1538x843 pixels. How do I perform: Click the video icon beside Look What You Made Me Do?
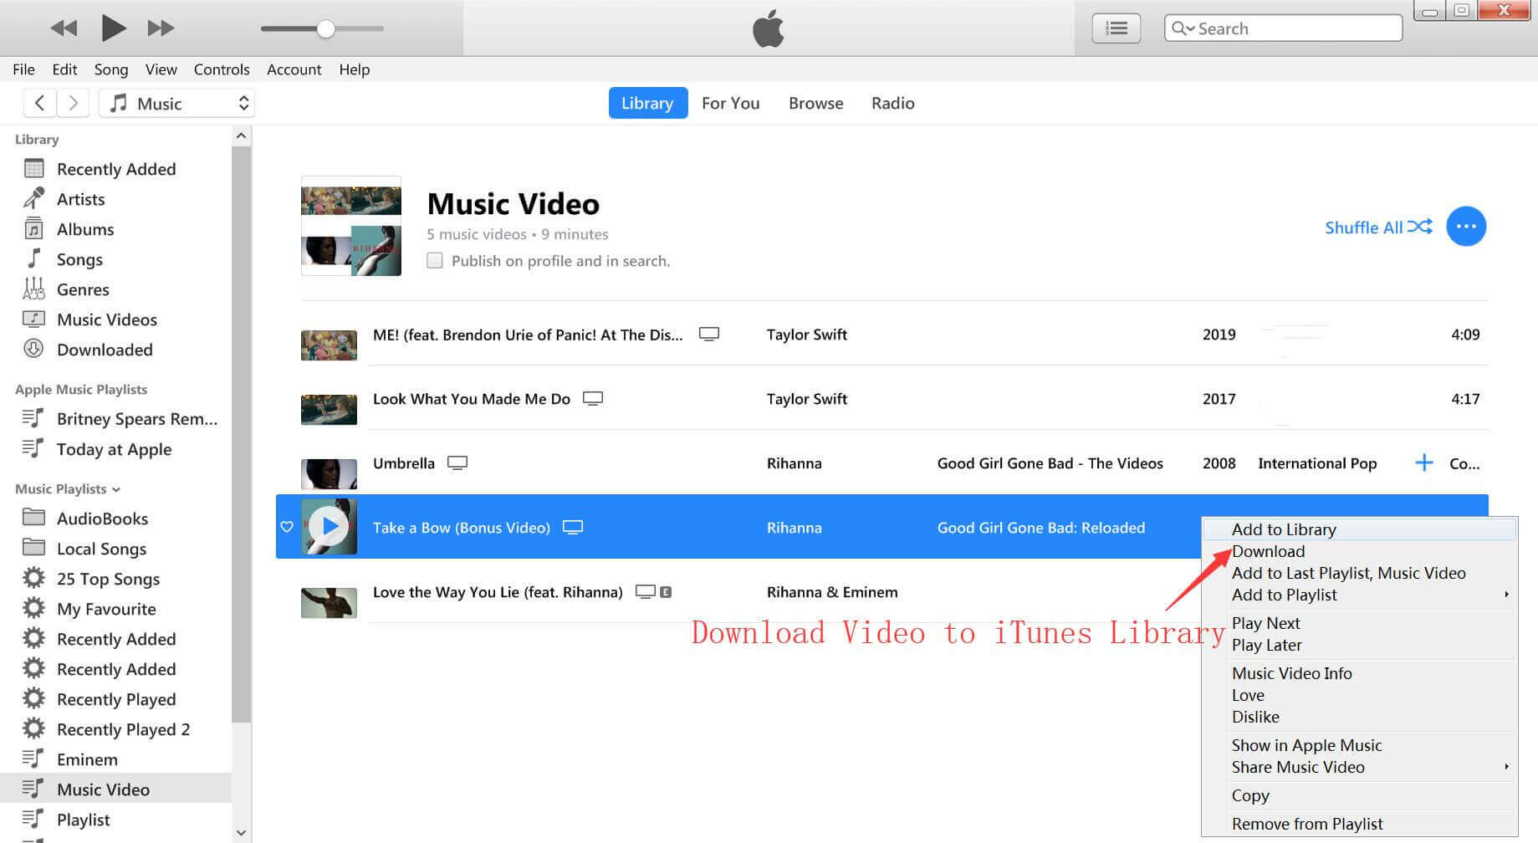(x=593, y=398)
